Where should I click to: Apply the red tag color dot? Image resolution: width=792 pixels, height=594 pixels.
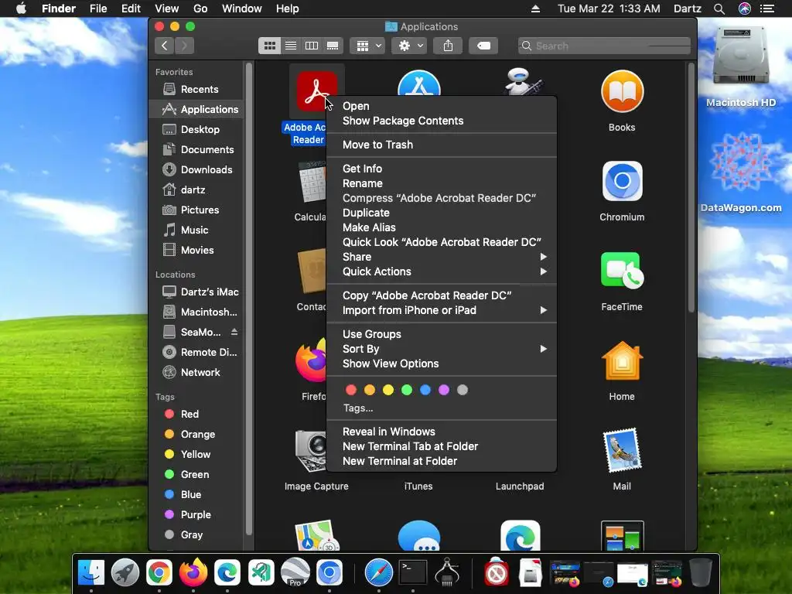click(351, 390)
